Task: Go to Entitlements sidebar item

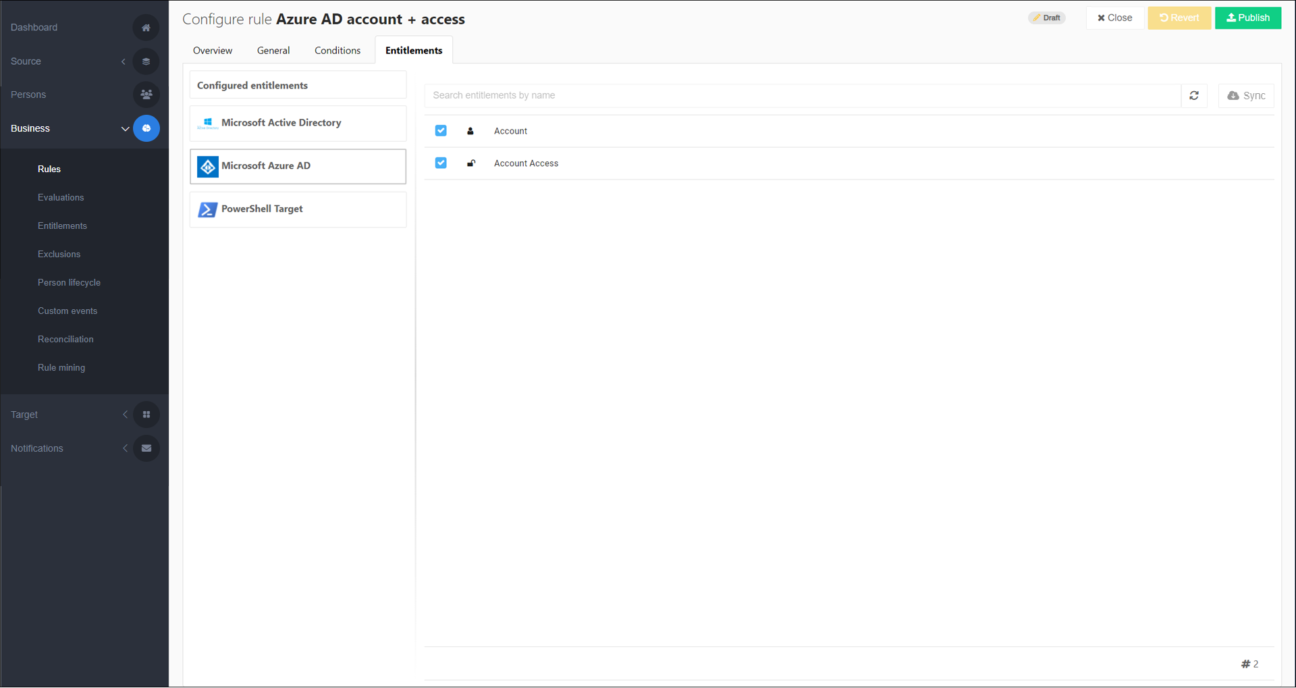Action: [x=62, y=226]
